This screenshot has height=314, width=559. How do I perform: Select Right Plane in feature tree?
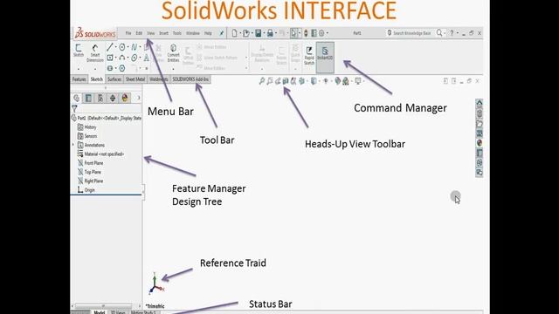coord(91,181)
